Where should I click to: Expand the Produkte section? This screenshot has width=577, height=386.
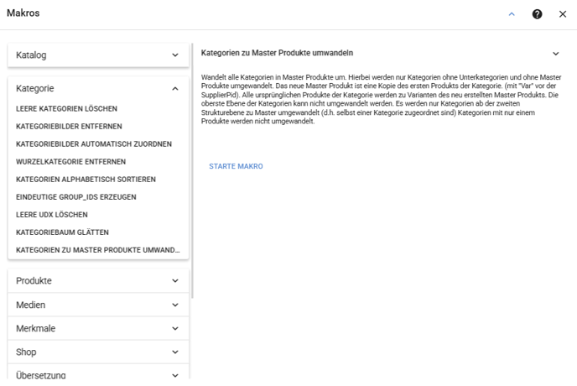98,280
